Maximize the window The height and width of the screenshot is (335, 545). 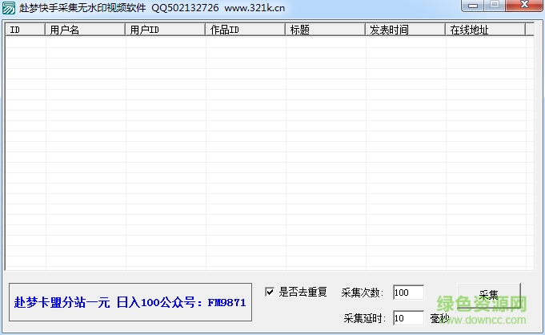click(495, 6)
